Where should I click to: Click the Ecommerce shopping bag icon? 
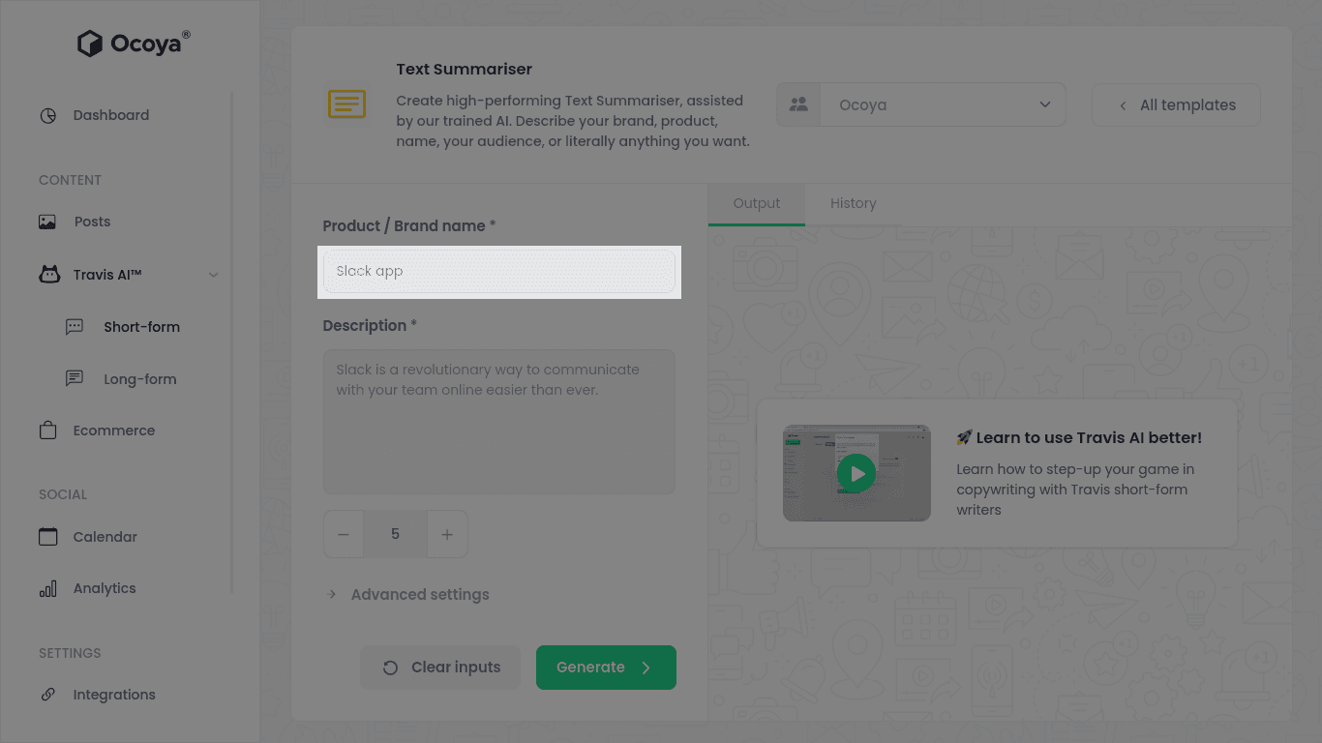tap(48, 431)
